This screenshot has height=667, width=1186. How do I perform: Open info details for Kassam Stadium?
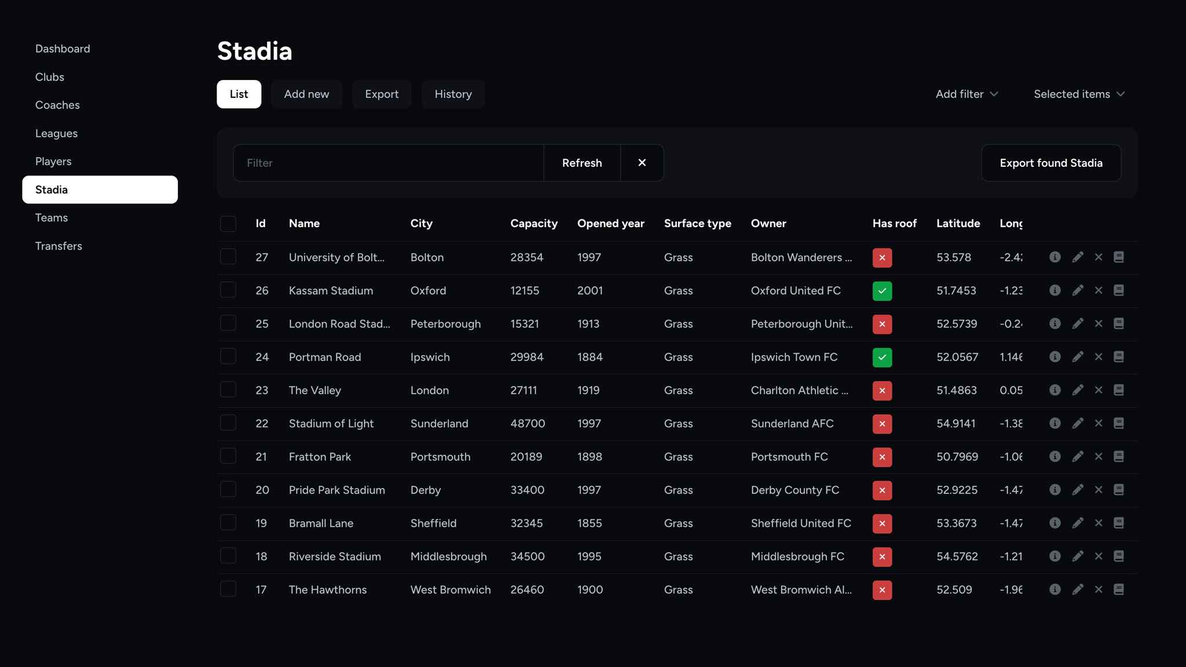(1055, 290)
